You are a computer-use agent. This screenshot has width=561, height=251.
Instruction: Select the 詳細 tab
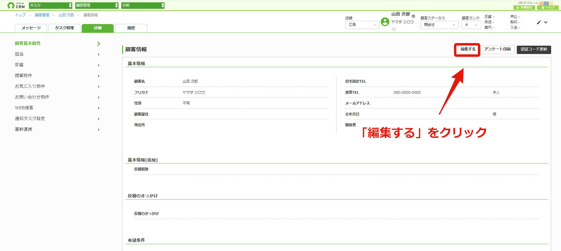point(98,28)
